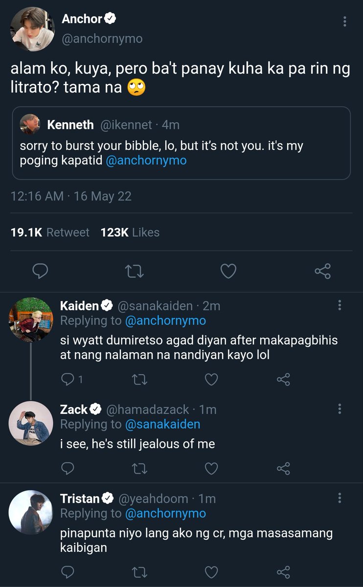Screen dimensions: 363x587
Task: Share Tristan's reply
Action: click(x=283, y=572)
